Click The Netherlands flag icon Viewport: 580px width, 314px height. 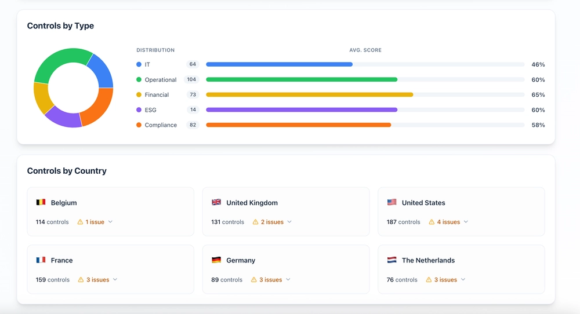[392, 261]
